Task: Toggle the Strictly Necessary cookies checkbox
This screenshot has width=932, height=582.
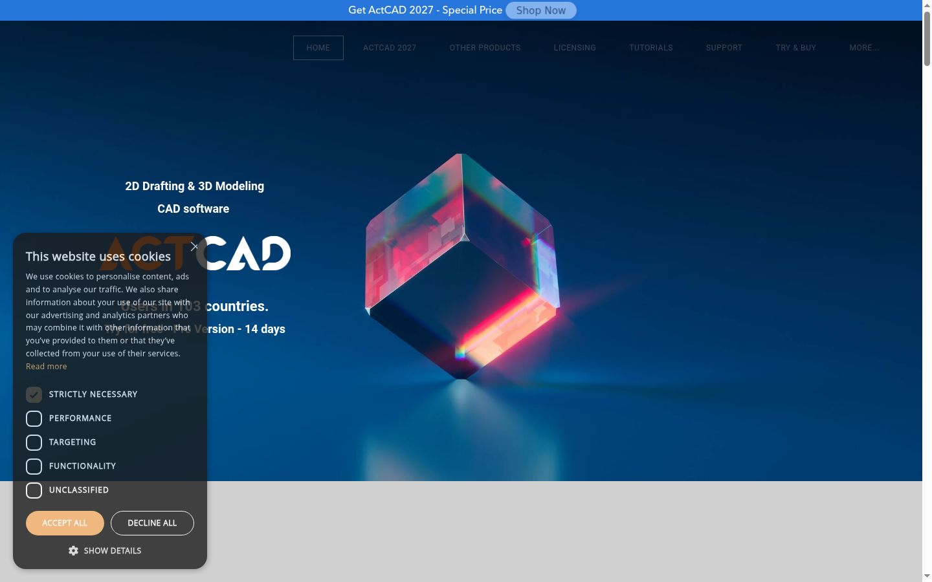Action: tap(34, 394)
